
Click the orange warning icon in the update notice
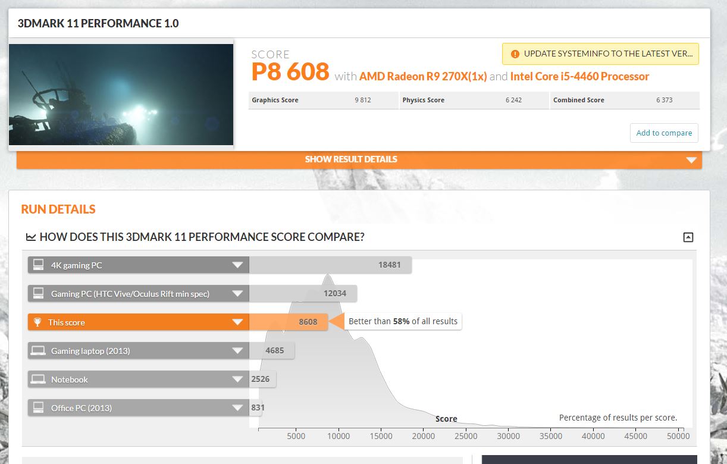[x=515, y=54]
